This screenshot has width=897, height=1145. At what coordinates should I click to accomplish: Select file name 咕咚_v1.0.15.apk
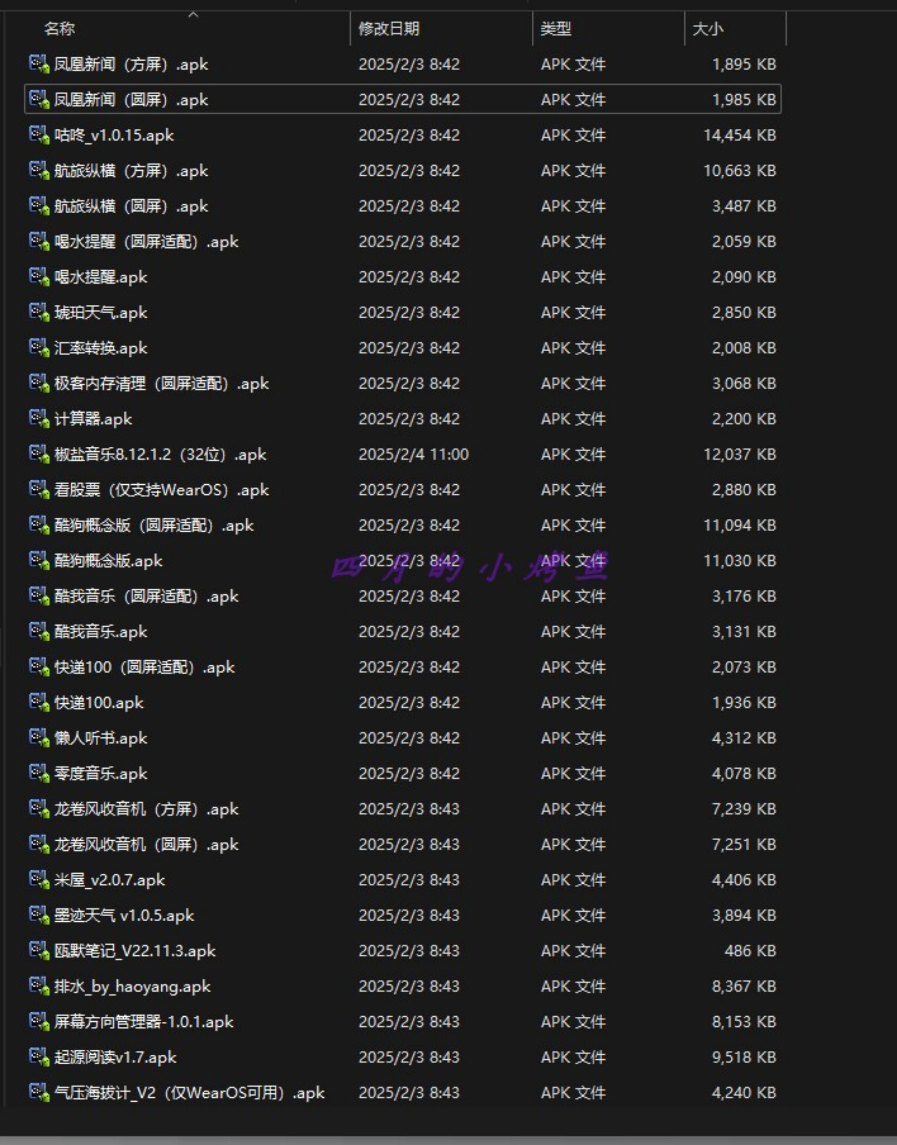point(114,135)
